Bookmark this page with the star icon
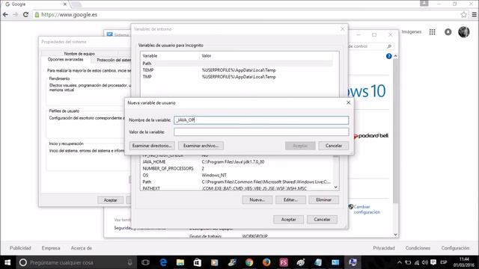This screenshot has height=269, width=479. pos(464,14)
